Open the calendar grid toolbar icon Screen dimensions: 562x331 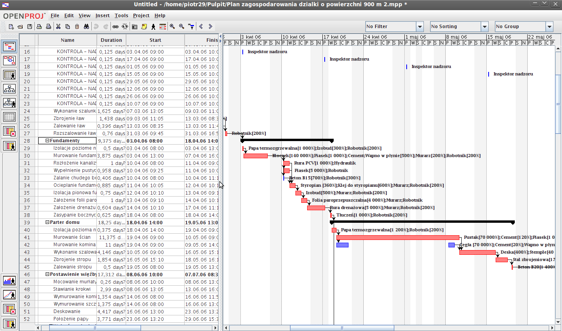pyautogui.click(x=163, y=27)
